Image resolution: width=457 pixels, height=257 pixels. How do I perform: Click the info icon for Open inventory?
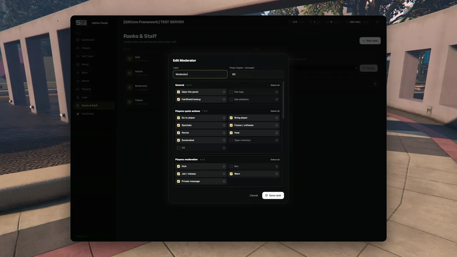click(277, 140)
